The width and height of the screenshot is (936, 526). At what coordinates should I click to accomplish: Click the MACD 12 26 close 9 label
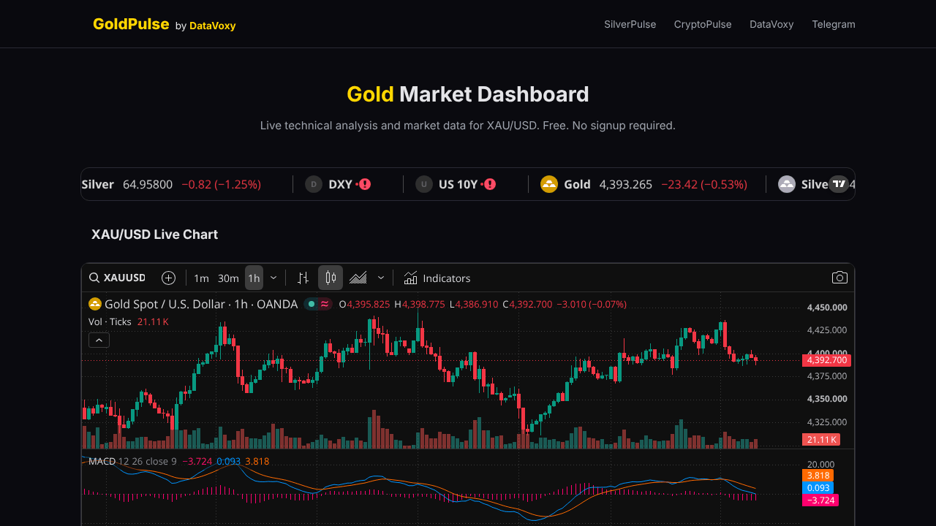pos(132,461)
